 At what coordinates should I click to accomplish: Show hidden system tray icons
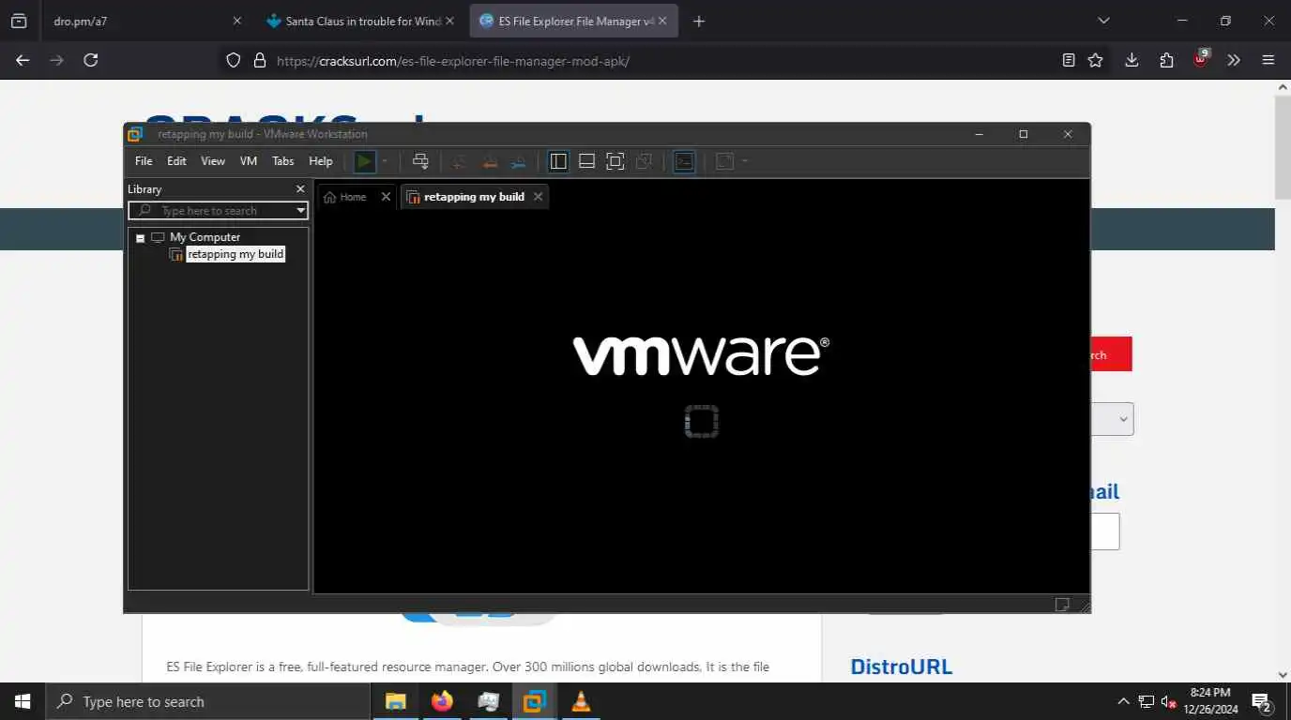coord(1123,701)
